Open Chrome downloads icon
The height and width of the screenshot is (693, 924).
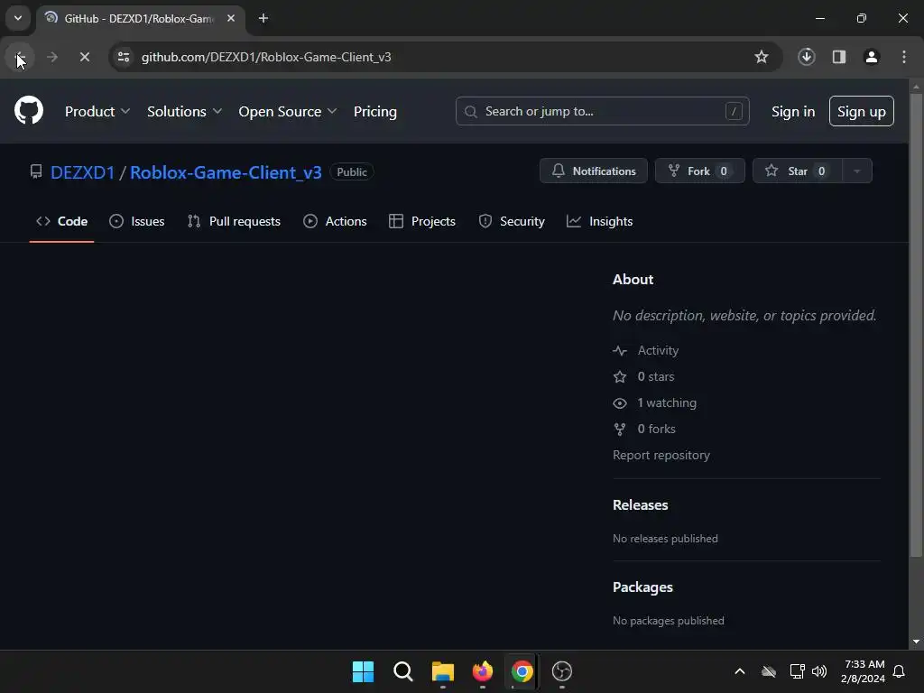point(807,57)
